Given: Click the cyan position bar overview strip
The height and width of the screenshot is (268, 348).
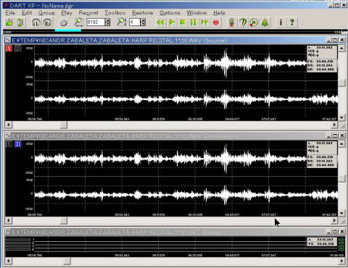Looking at the screenshot, I should point(68,30).
